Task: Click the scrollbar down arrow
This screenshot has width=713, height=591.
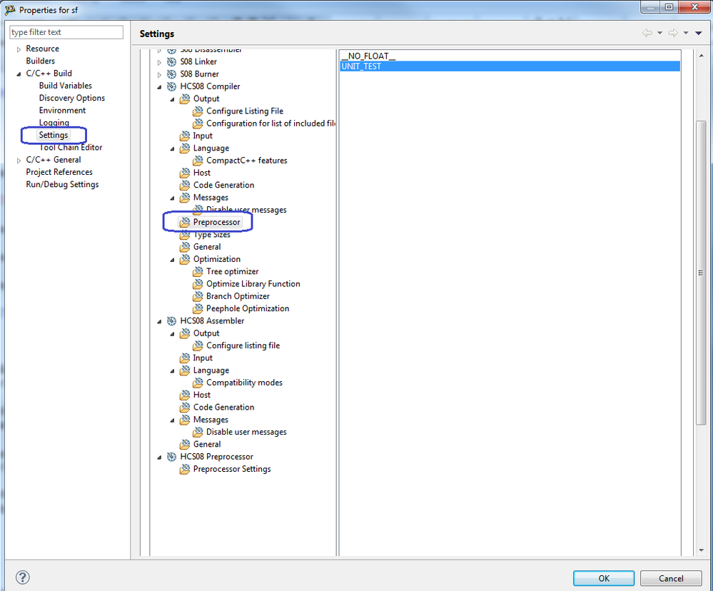Action: pyautogui.click(x=701, y=550)
